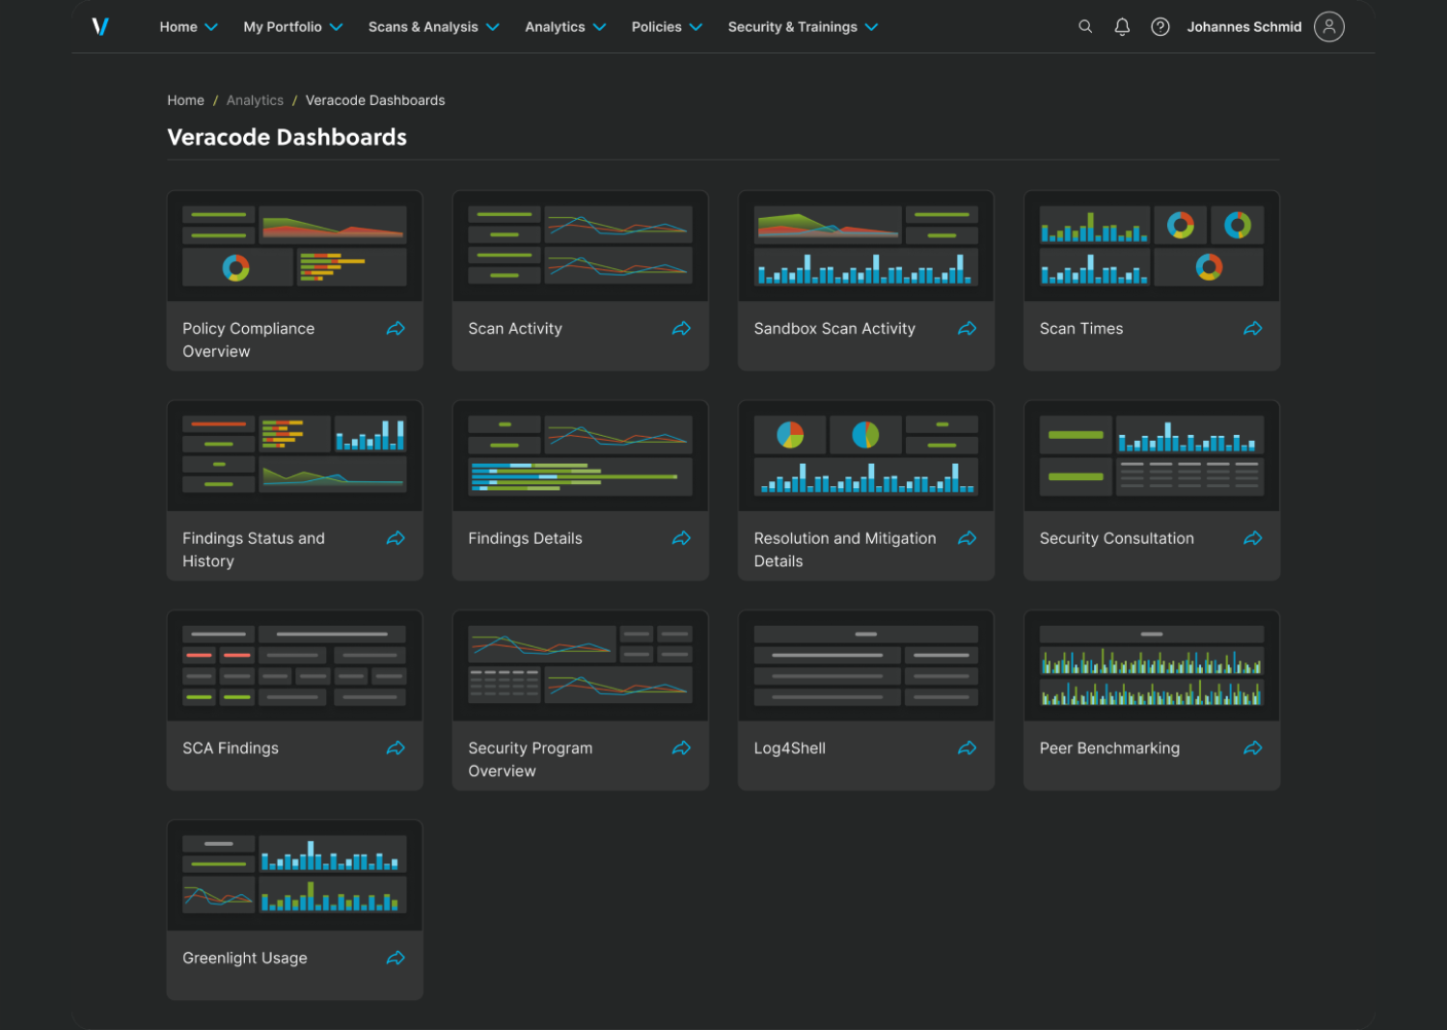Expand the Scans & Analysis chevron
Image resolution: width=1447 pixels, height=1030 pixels.
pyautogui.click(x=492, y=27)
